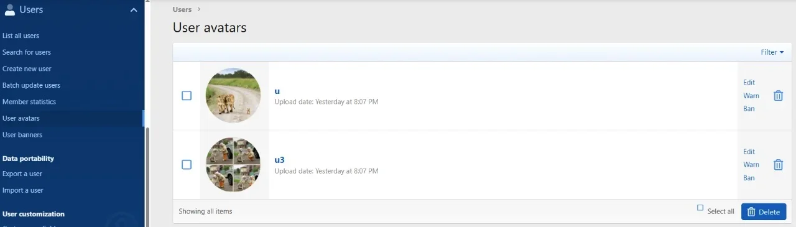
Task: Collapse the Users section chevron
Action: click(x=133, y=10)
